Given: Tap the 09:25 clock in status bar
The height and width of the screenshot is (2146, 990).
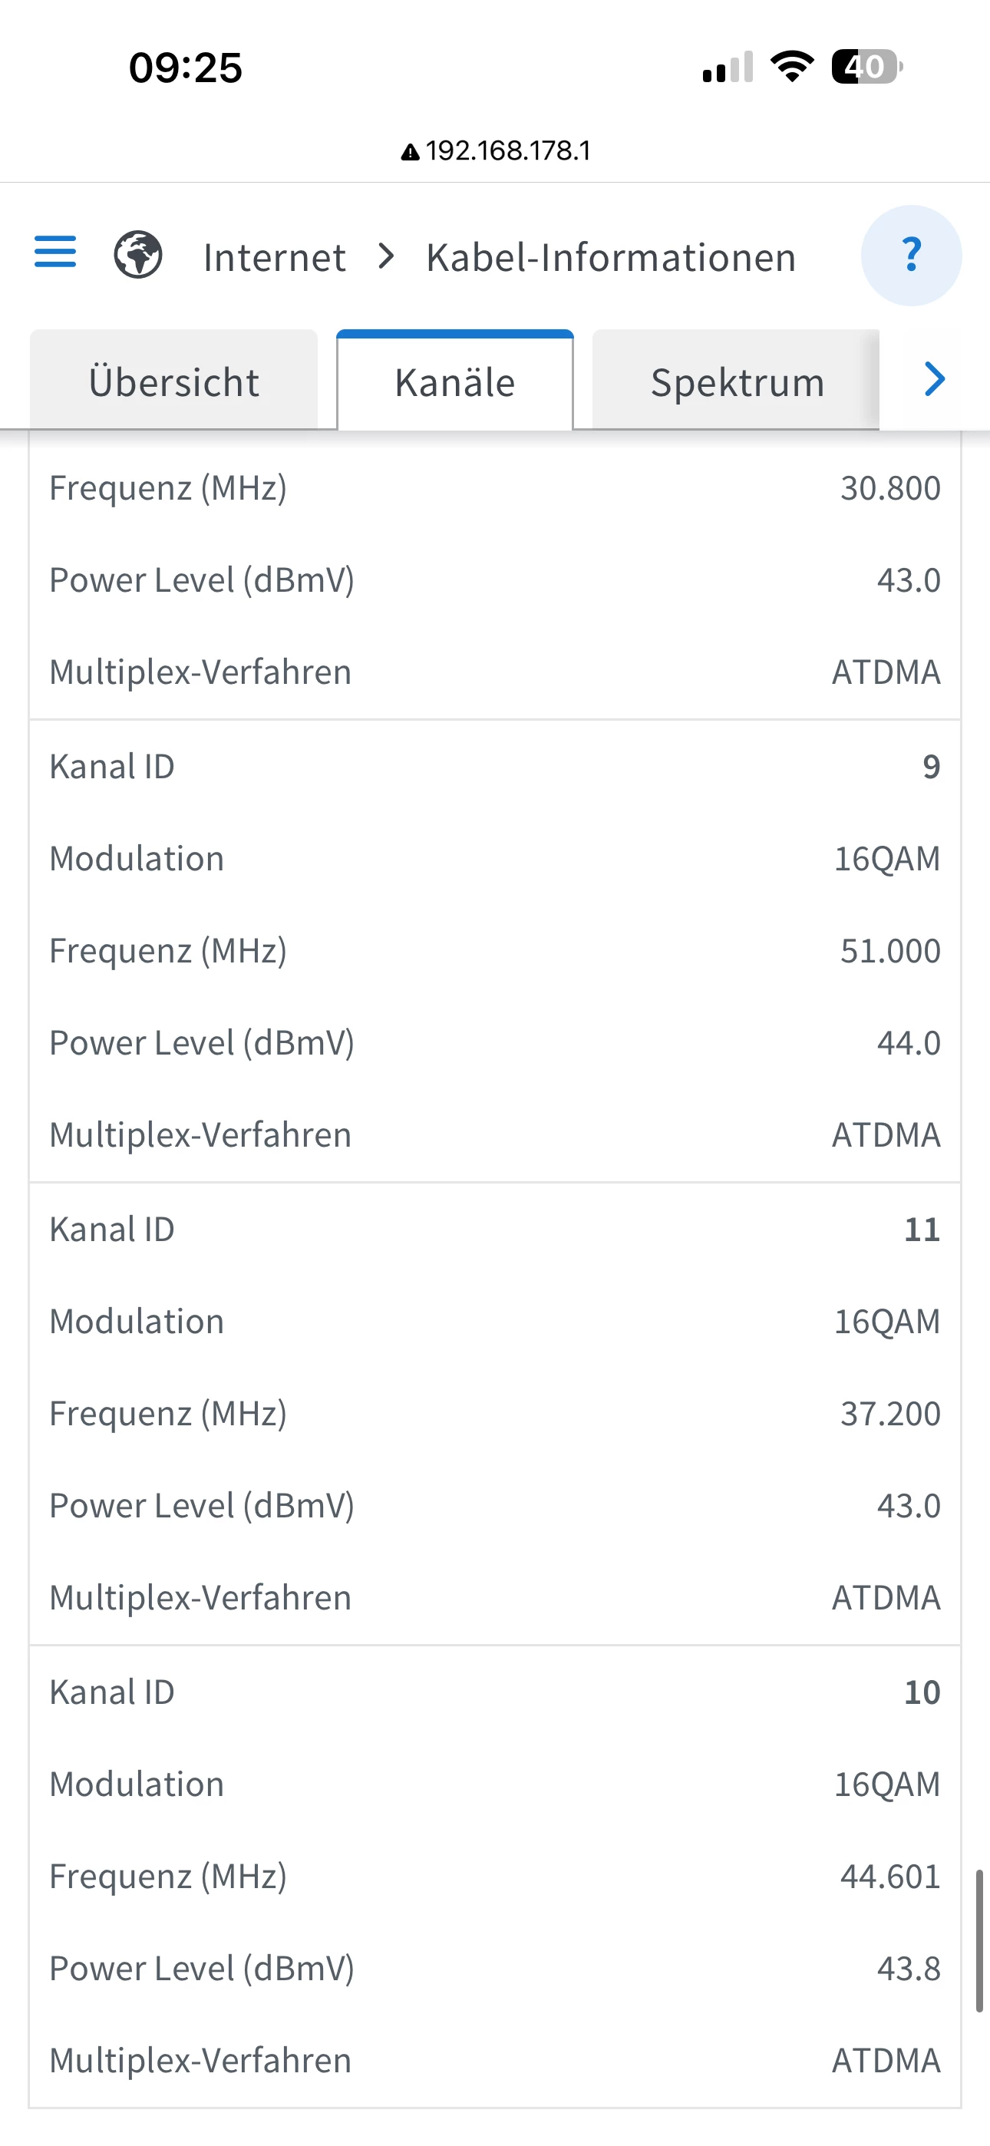Looking at the screenshot, I should (x=185, y=68).
